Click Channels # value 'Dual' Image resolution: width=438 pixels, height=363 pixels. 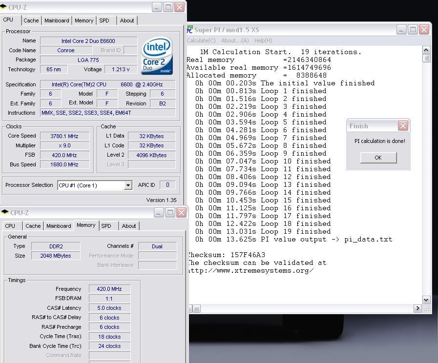pos(157,246)
